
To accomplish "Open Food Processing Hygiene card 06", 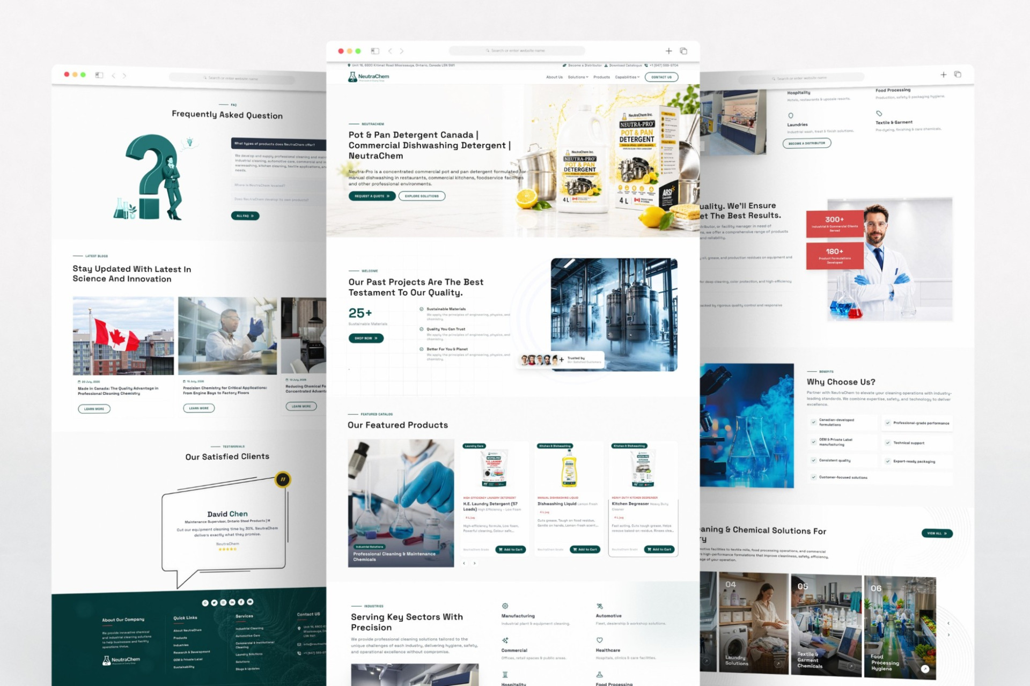I will coord(900,626).
